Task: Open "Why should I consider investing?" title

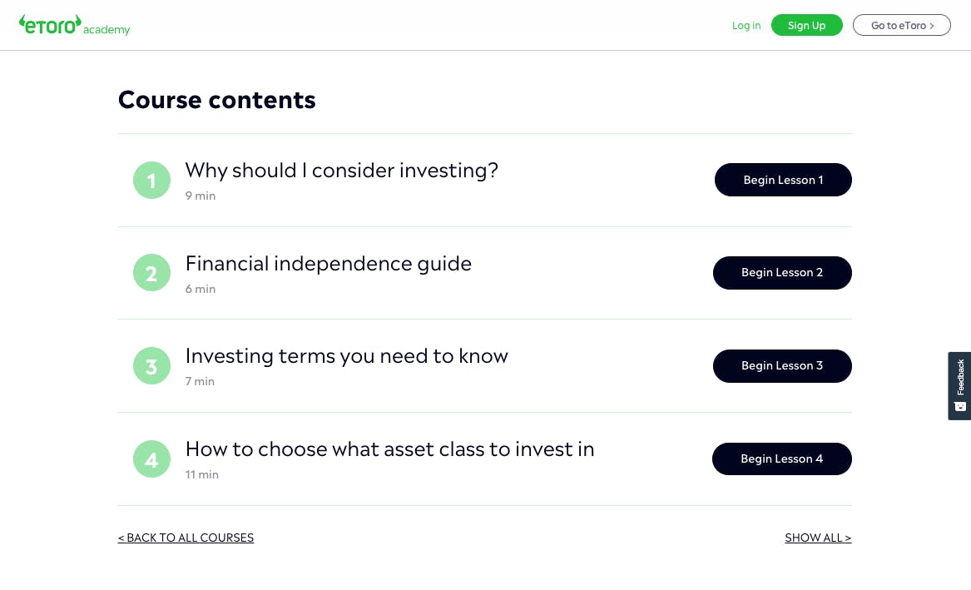Action: [x=341, y=171]
